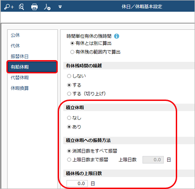Select 有休残の範囲内で算出 radio button
The height and width of the screenshot is (189, 195).
[72, 52]
